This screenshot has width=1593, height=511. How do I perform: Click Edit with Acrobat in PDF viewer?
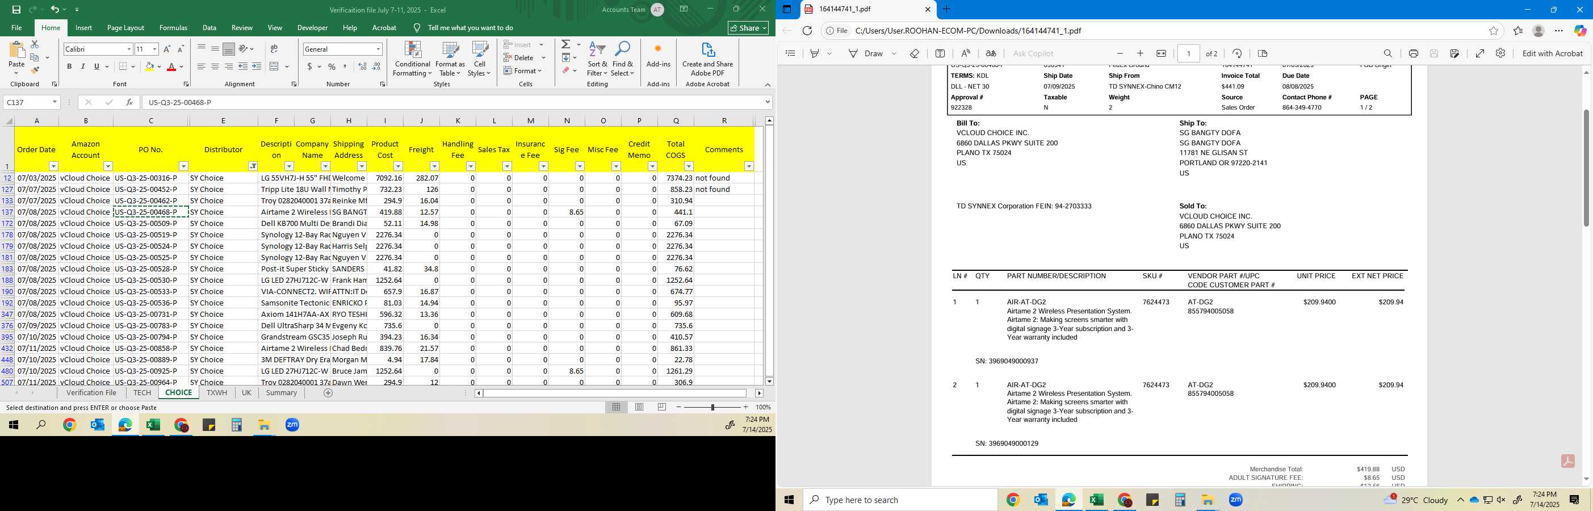tap(1552, 53)
